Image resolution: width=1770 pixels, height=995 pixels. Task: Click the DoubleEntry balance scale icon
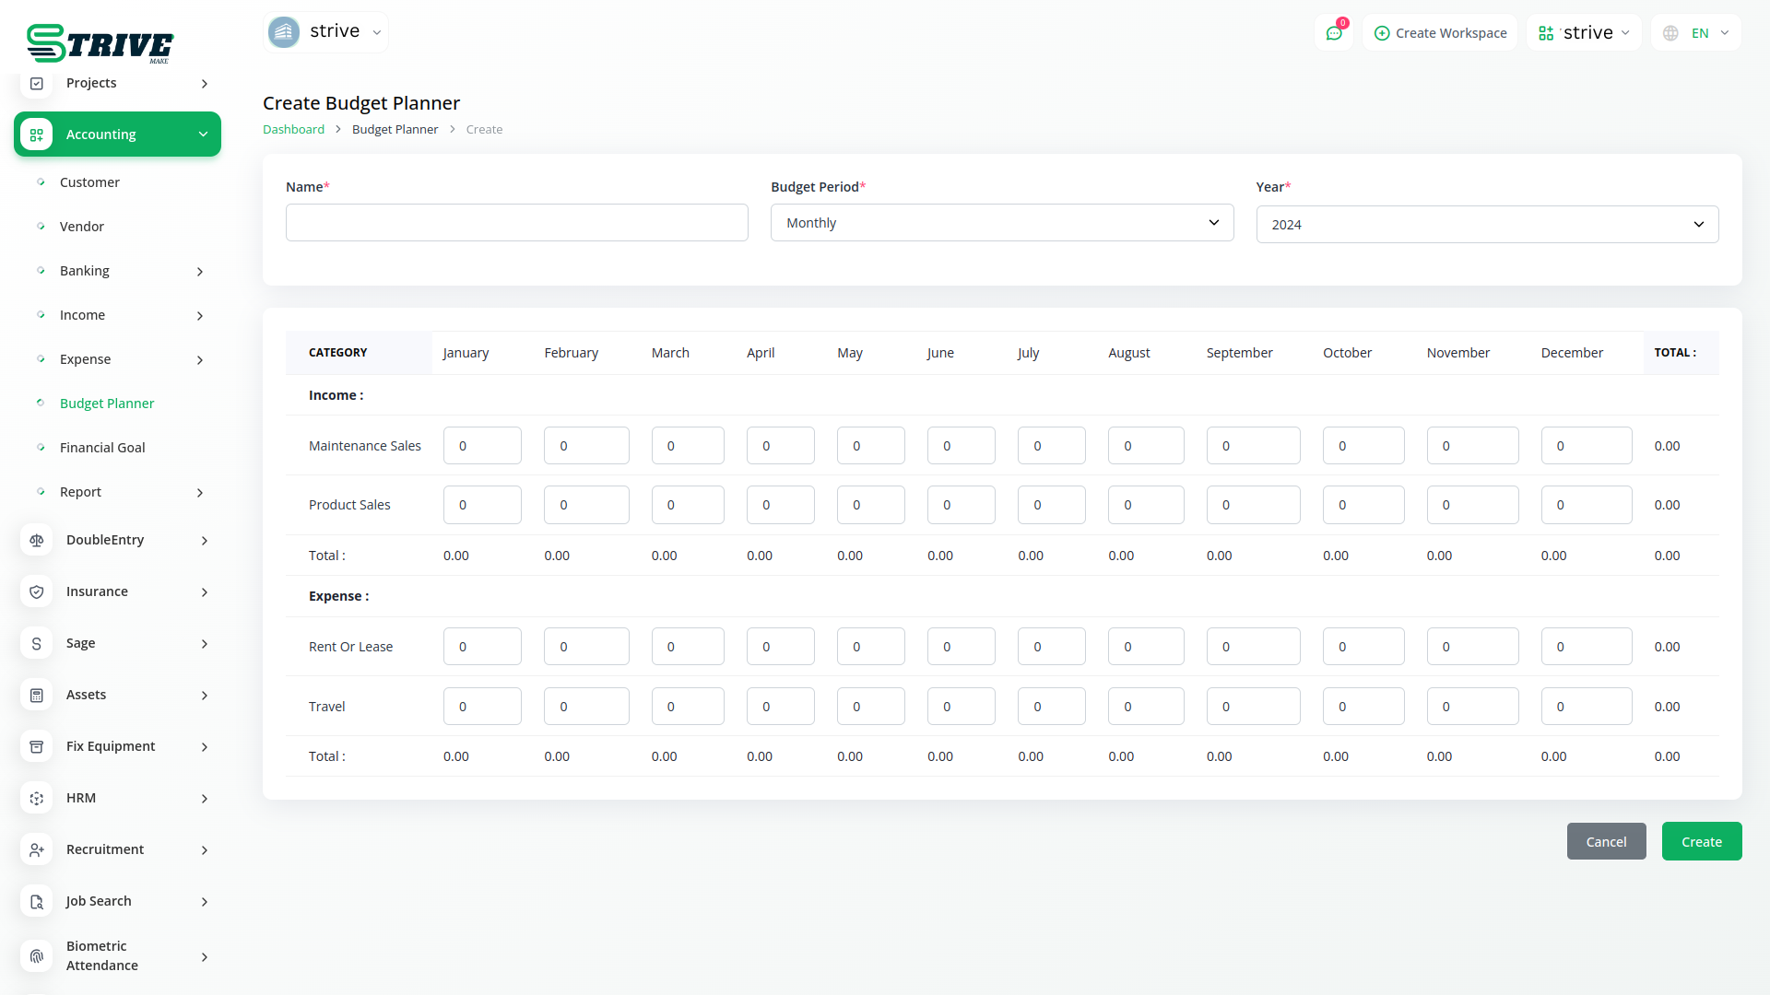tap(37, 540)
